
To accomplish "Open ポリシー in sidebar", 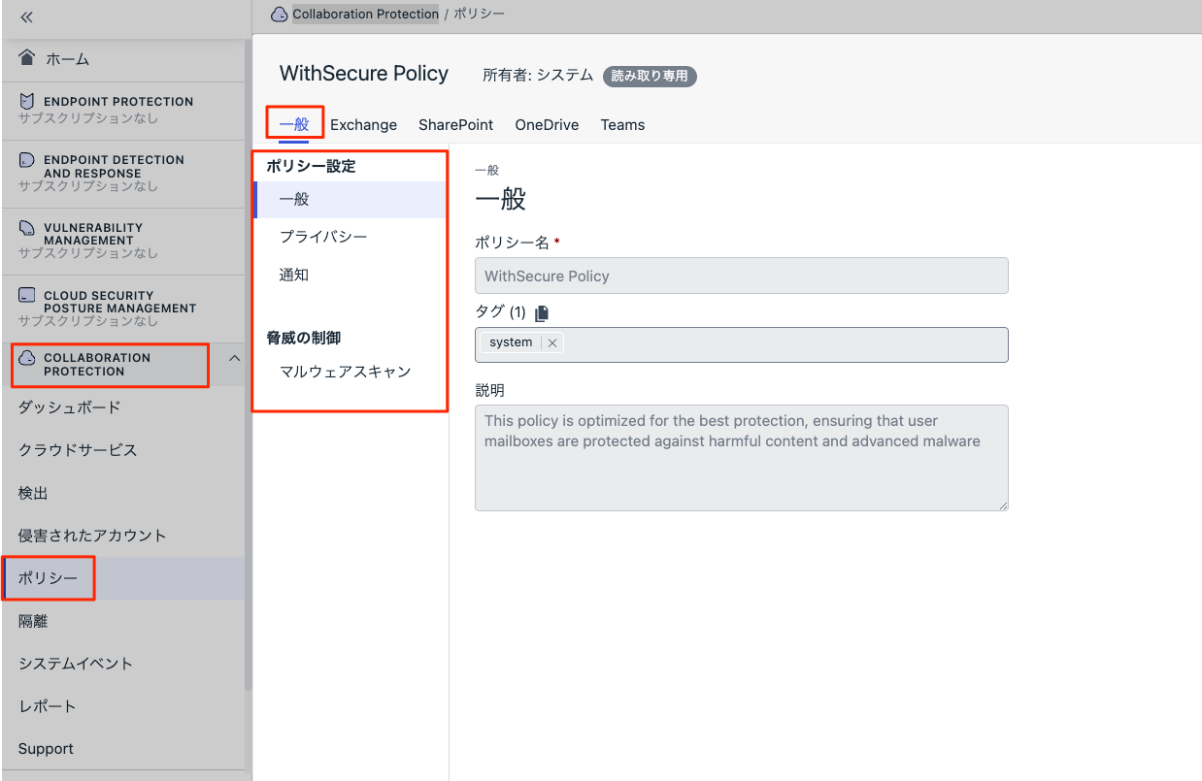I will pos(122,578).
